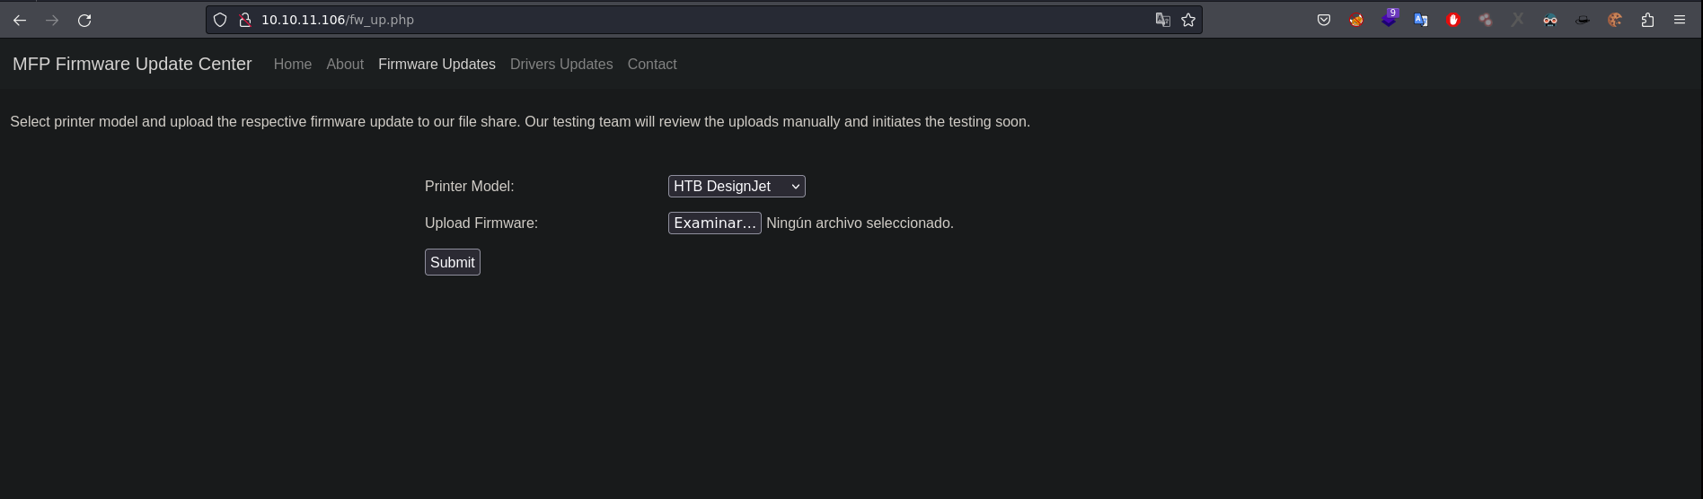This screenshot has width=1703, height=499.
Task: Click the browser back arrow
Action: pyautogui.click(x=20, y=20)
